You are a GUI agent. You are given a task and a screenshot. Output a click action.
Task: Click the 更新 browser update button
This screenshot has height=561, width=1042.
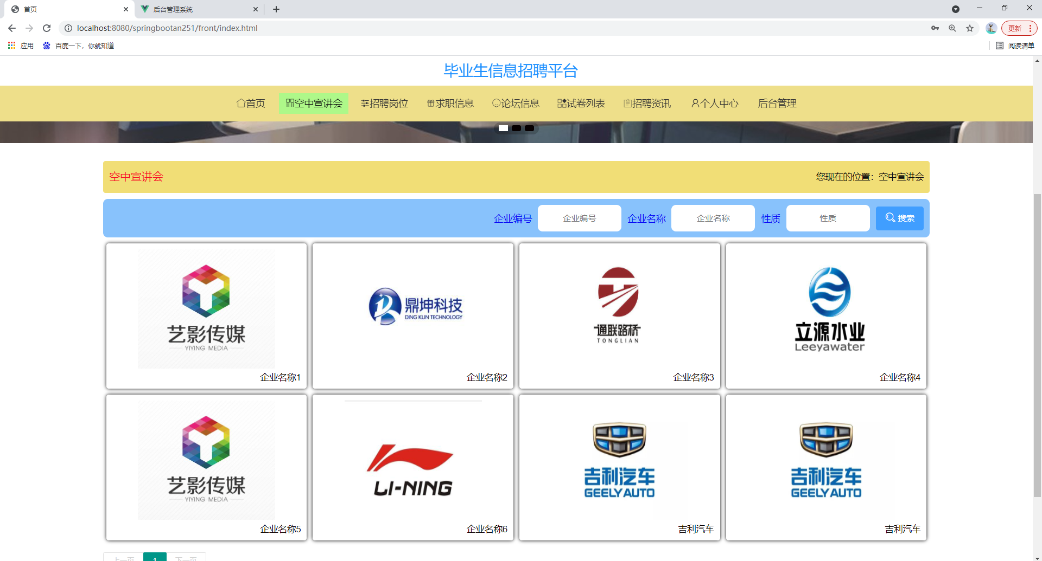coord(1015,28)
